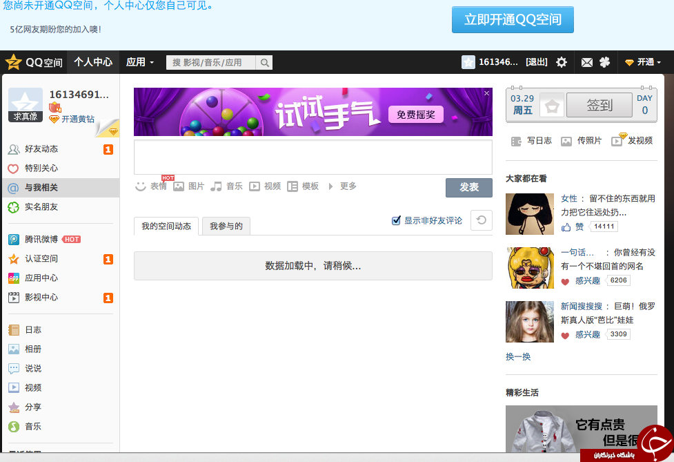This screenshot has height=462, width=674.
Task: Expand the 开通 dropdown in top bar
Action: coord(643,62)
